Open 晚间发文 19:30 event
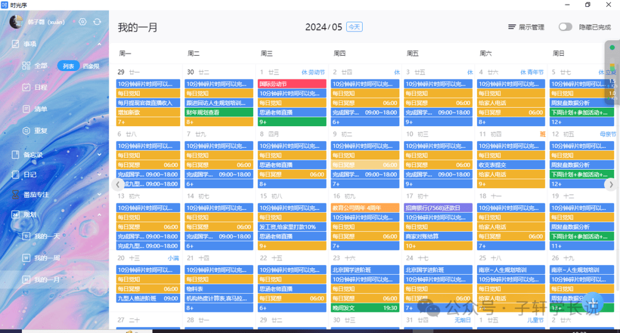Screen dimensions: 620x333 tap(365, 308)
